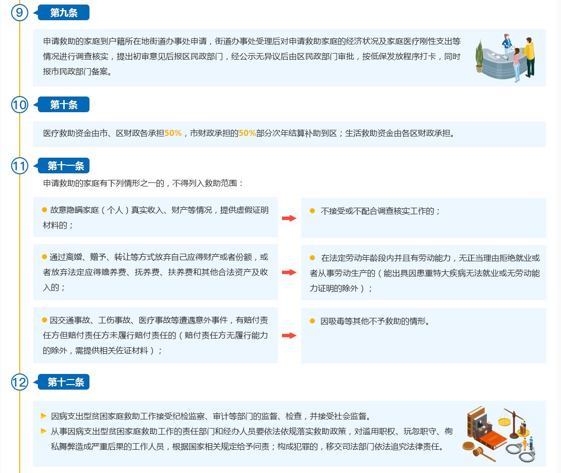The height and width of the screenshot is (473, 561).
Task: Click the orange bullet before 在法定劳动年龄段内
Action: pyautogui.click(x=312, y=258)
